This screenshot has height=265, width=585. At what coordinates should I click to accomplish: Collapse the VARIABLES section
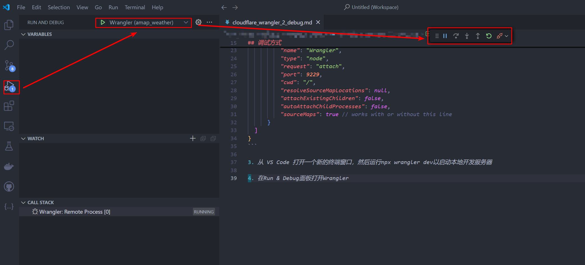pos(24,34)
